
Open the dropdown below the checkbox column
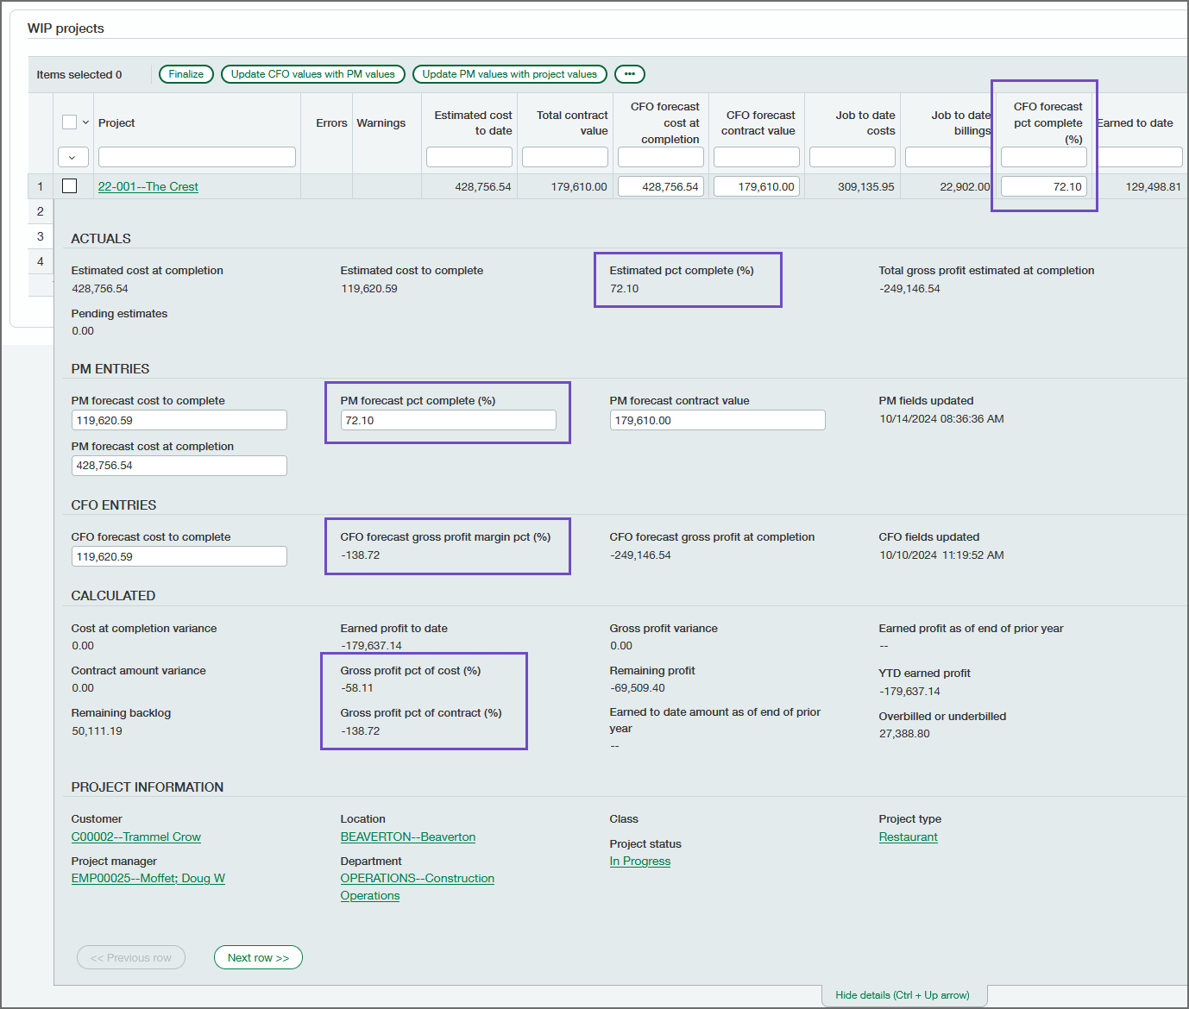coord(73,157)
